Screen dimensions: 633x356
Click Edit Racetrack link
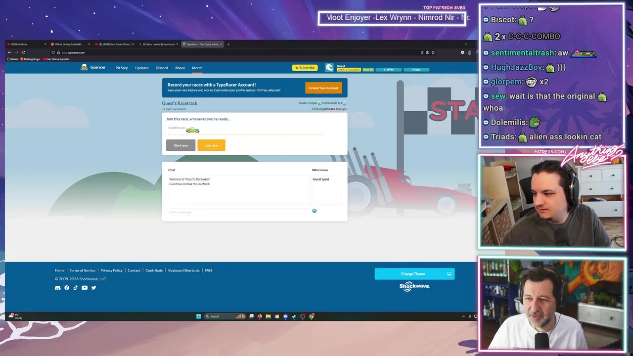tap(332, 103)
